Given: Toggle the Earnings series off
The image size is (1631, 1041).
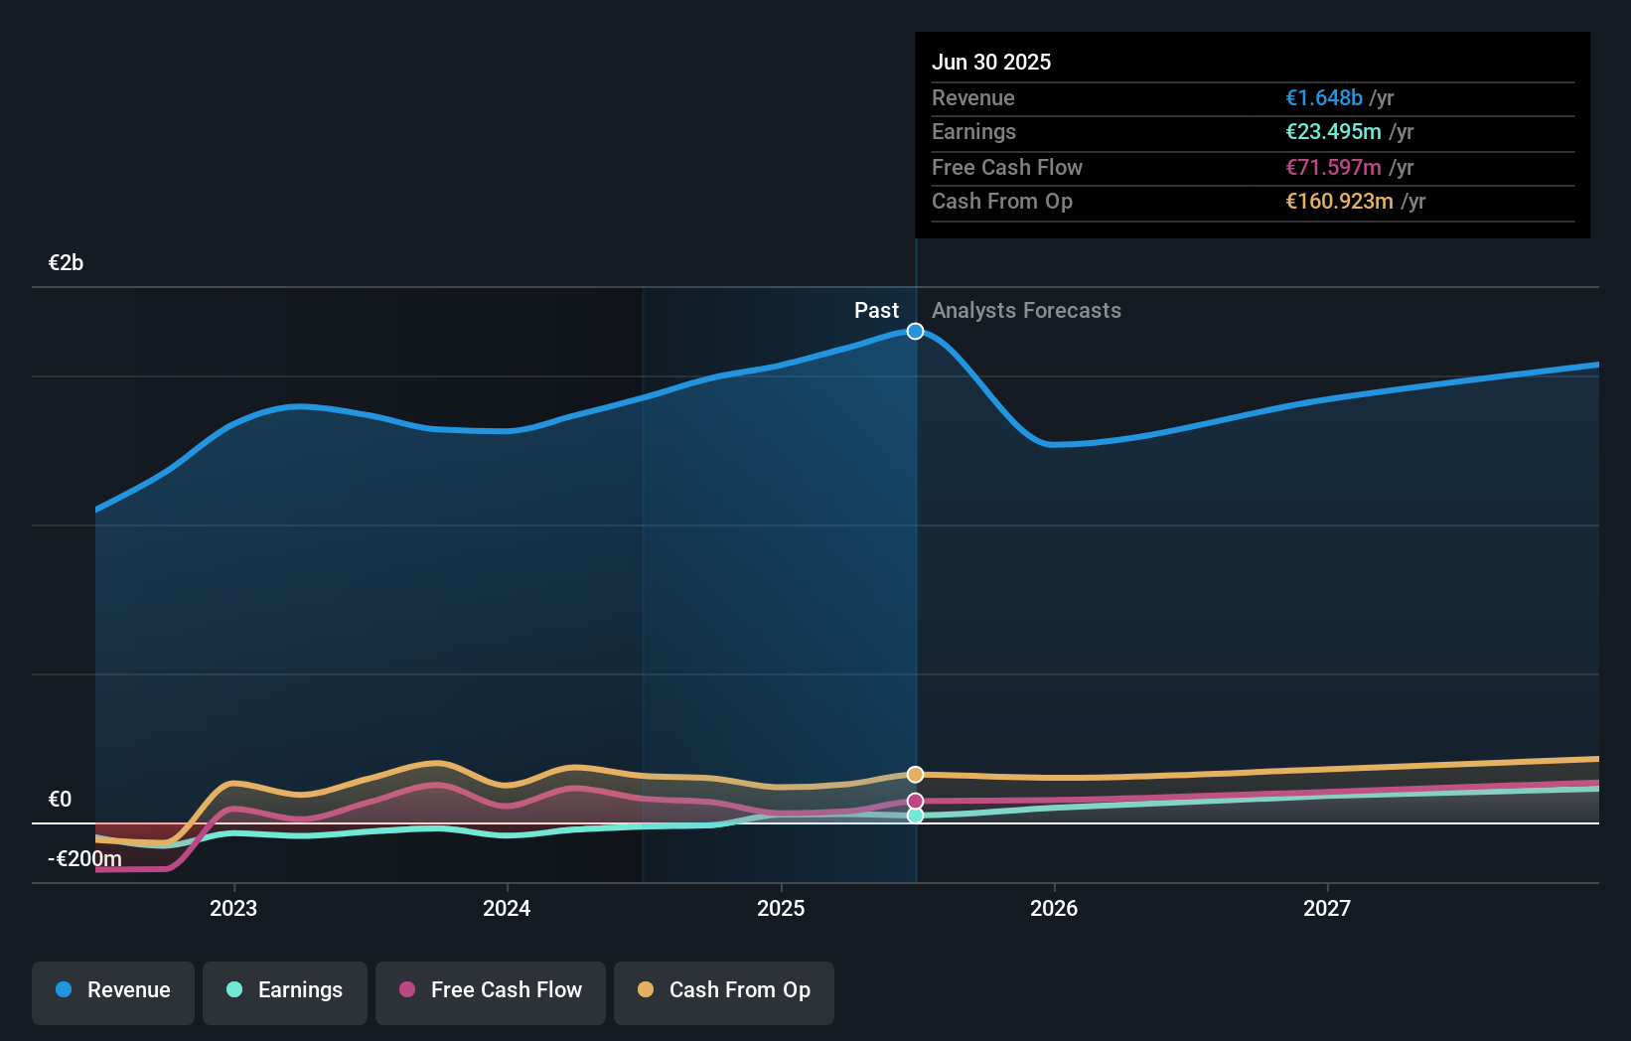Looking at the screenshot, I should 285,992.
